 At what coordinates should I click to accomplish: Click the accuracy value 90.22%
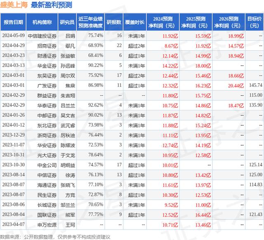[96, 66]
